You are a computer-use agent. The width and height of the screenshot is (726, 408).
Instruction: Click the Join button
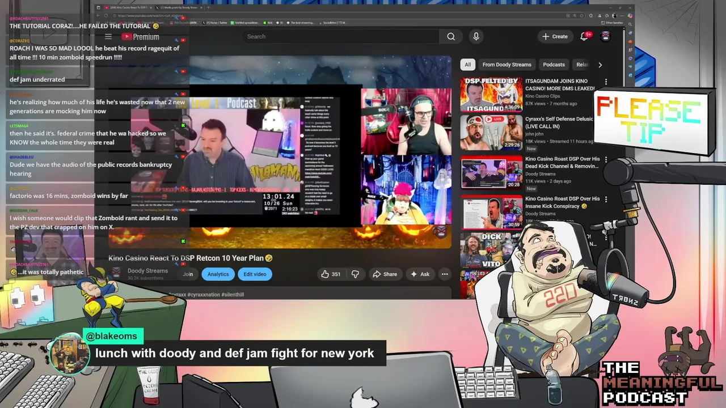[x=188, y=274]
